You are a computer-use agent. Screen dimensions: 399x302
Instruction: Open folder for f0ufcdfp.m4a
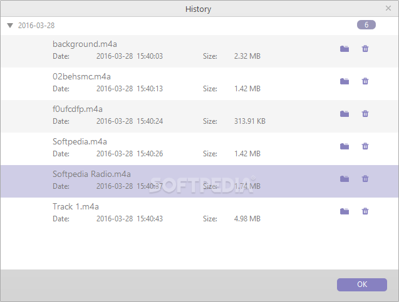(x=345, y=114)
